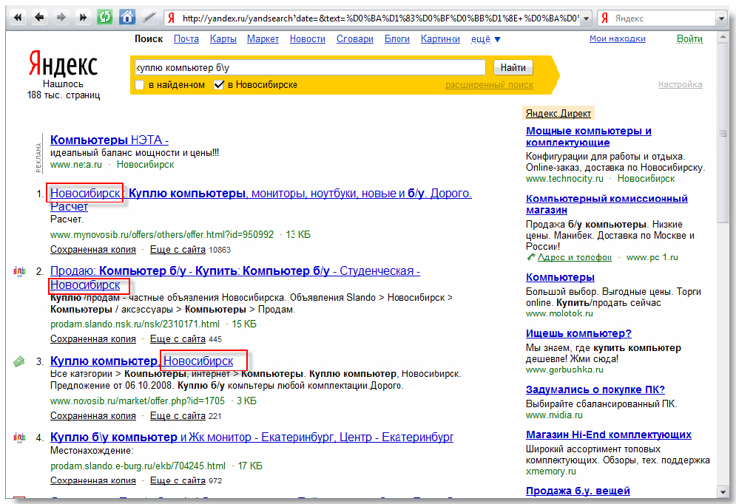Click the Yandex icon in address bar
The height and width of the screenshot is (504, 736).
point(172,18)
